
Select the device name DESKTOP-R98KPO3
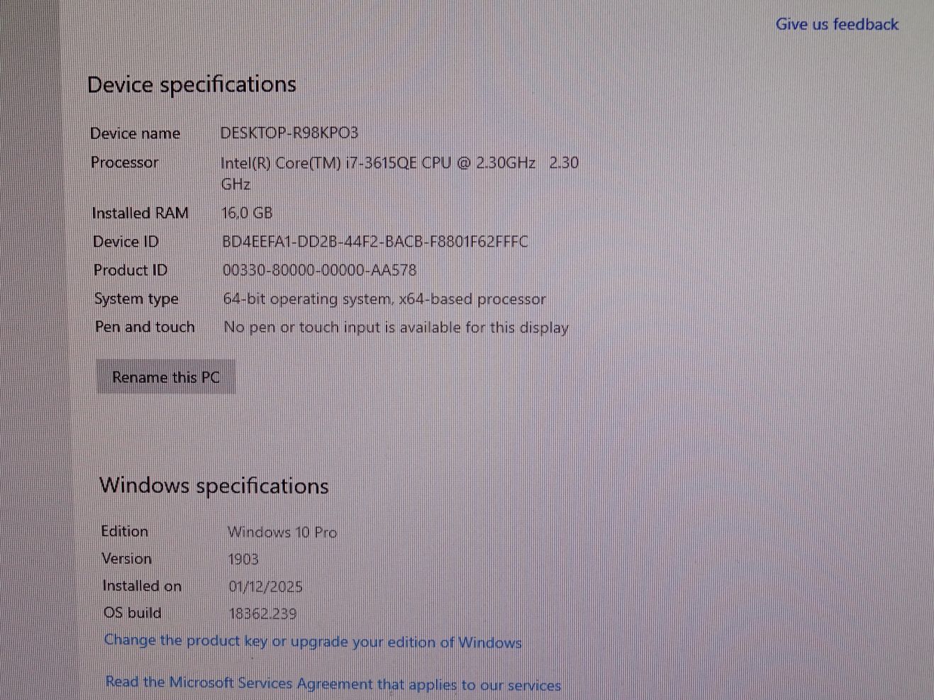point(289,133)
